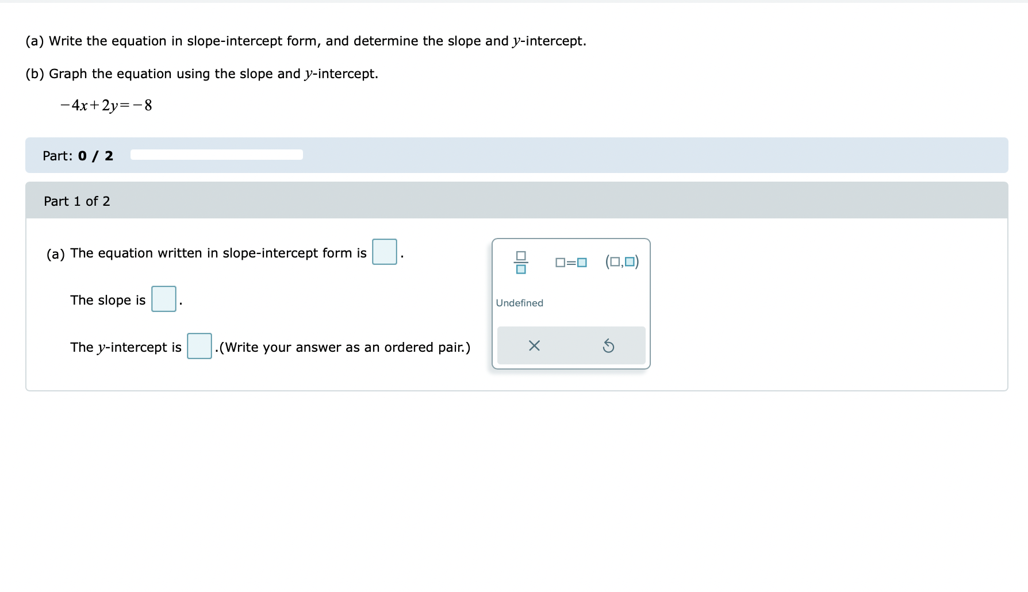Click the label 'The slope is'
The width and height of the screenshot is (1028, 592).
coord(108,300)
